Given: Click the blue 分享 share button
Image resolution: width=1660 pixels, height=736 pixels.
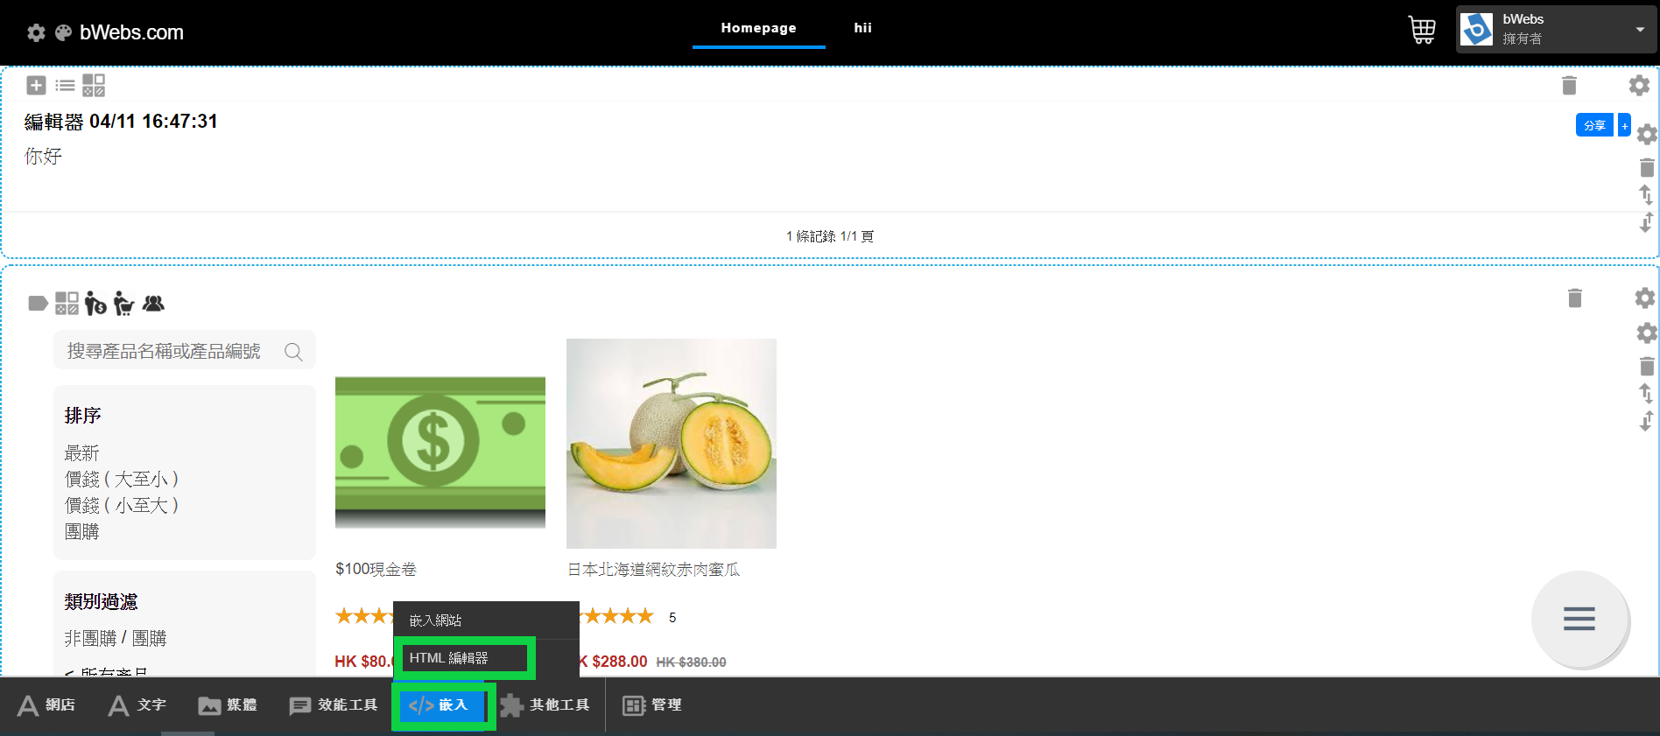Looking at the screenshot, I should (1593, 125).
